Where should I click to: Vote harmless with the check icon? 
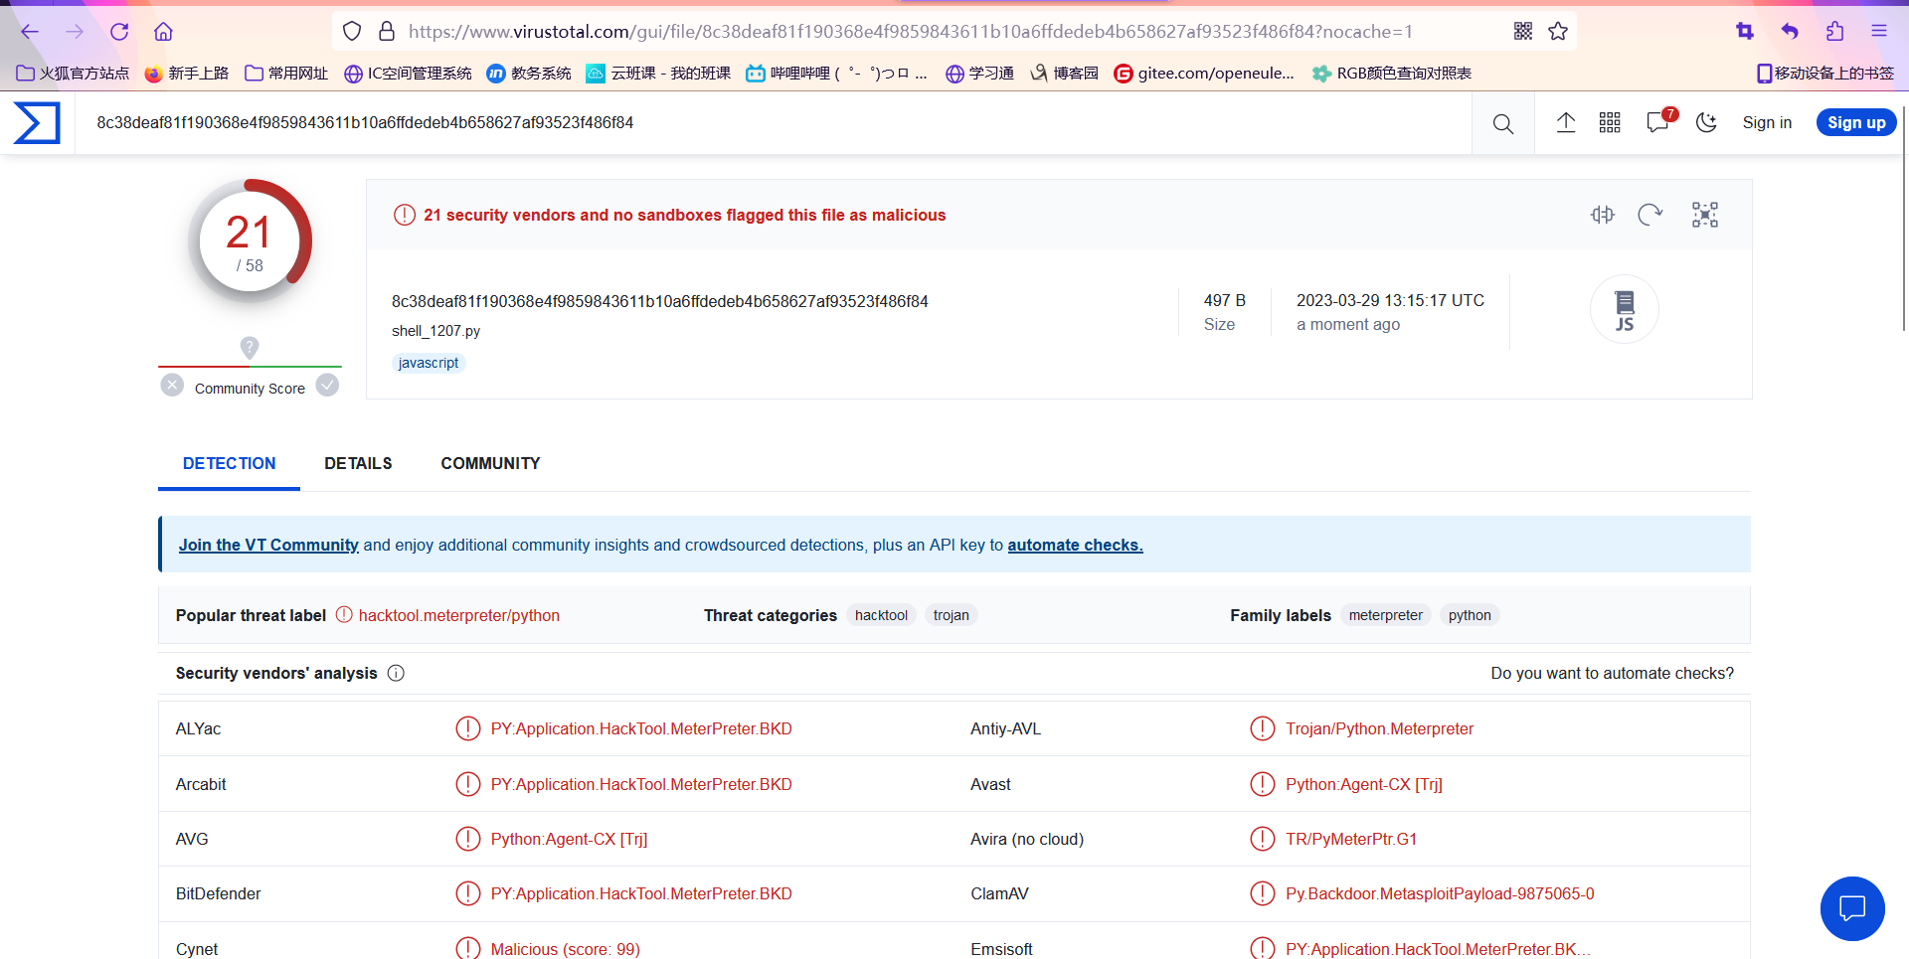[327, 386]
